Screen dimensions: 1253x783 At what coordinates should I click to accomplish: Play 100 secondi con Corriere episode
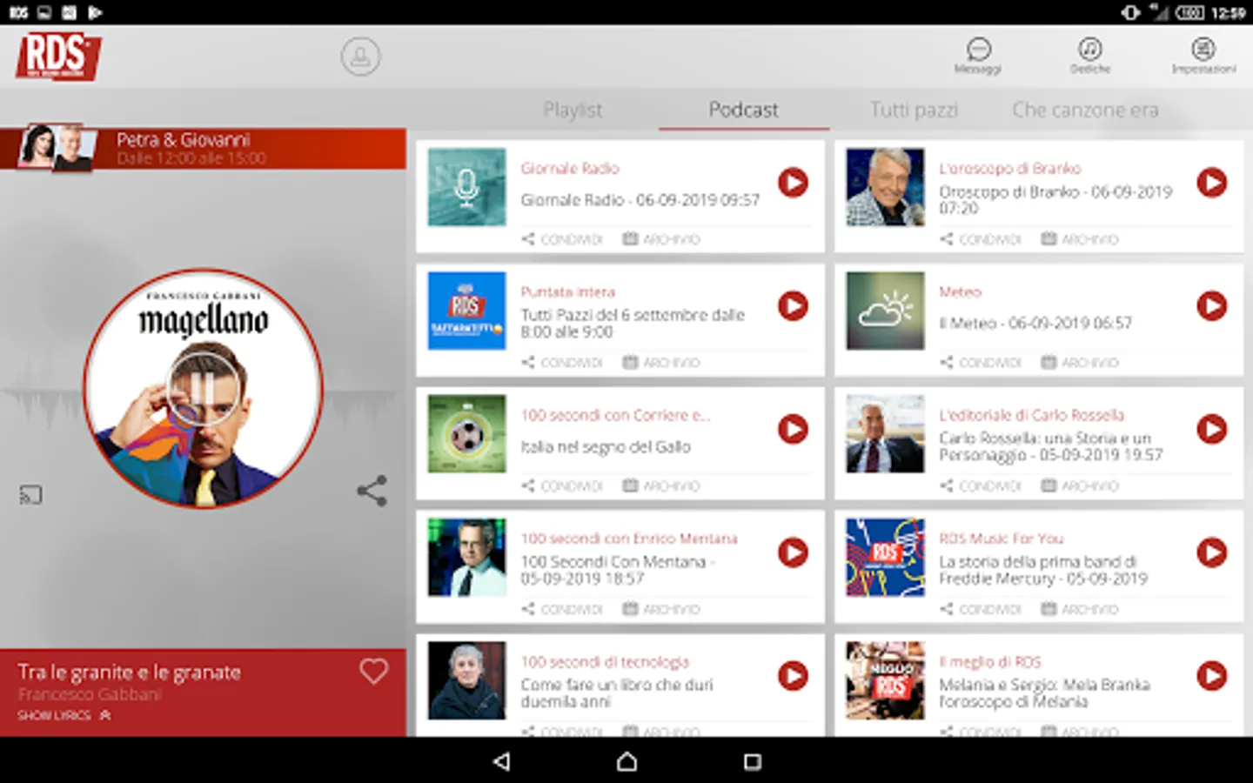click(793, 430)
